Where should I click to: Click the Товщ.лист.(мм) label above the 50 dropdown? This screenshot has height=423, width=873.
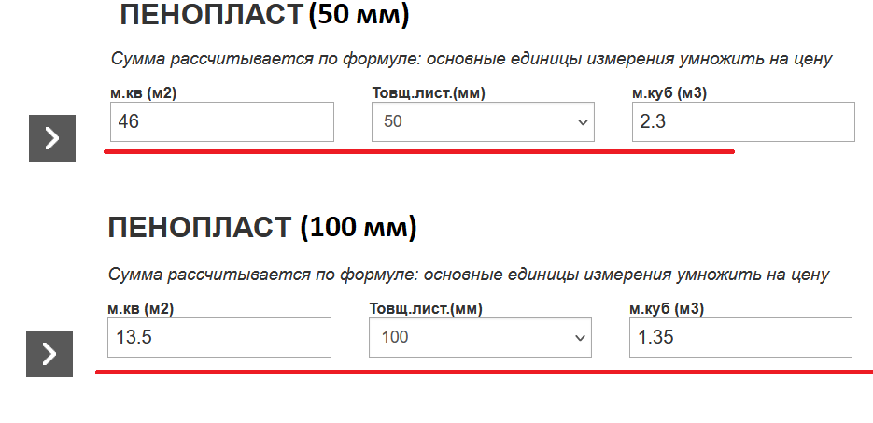coord(429,93)
